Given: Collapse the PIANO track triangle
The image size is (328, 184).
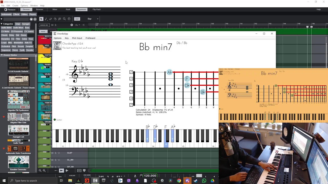Looking at the screenshot, I should point(39,65).
